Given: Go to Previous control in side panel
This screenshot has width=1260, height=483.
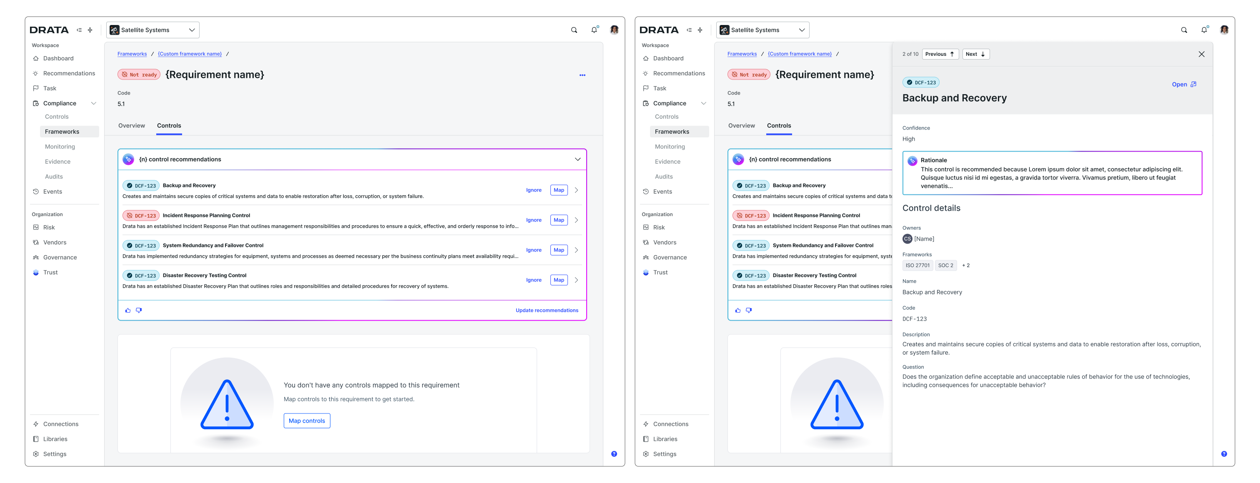Looking at the screenshot, I should click(x=940, y=54).
